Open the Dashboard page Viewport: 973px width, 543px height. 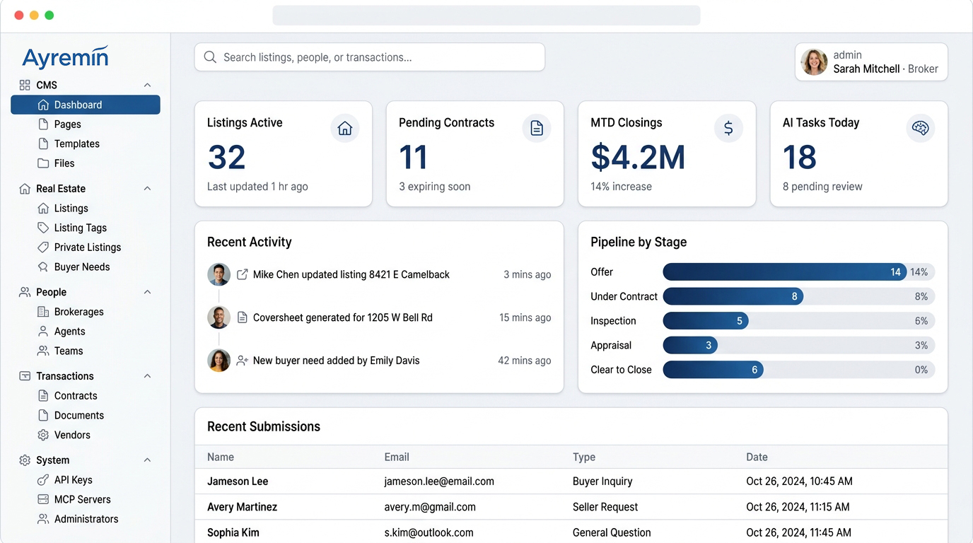tap(86, 105)
